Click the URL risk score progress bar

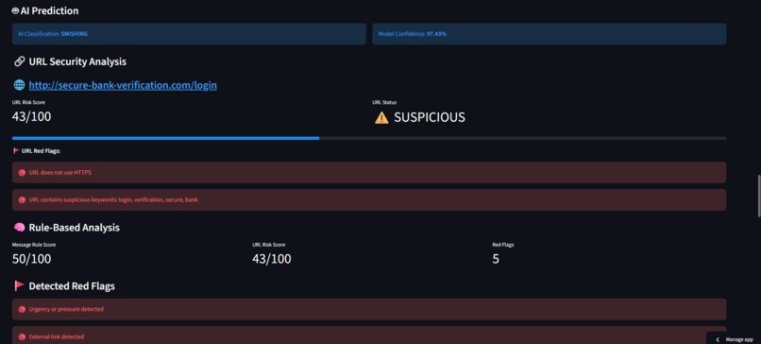[369, 138]
